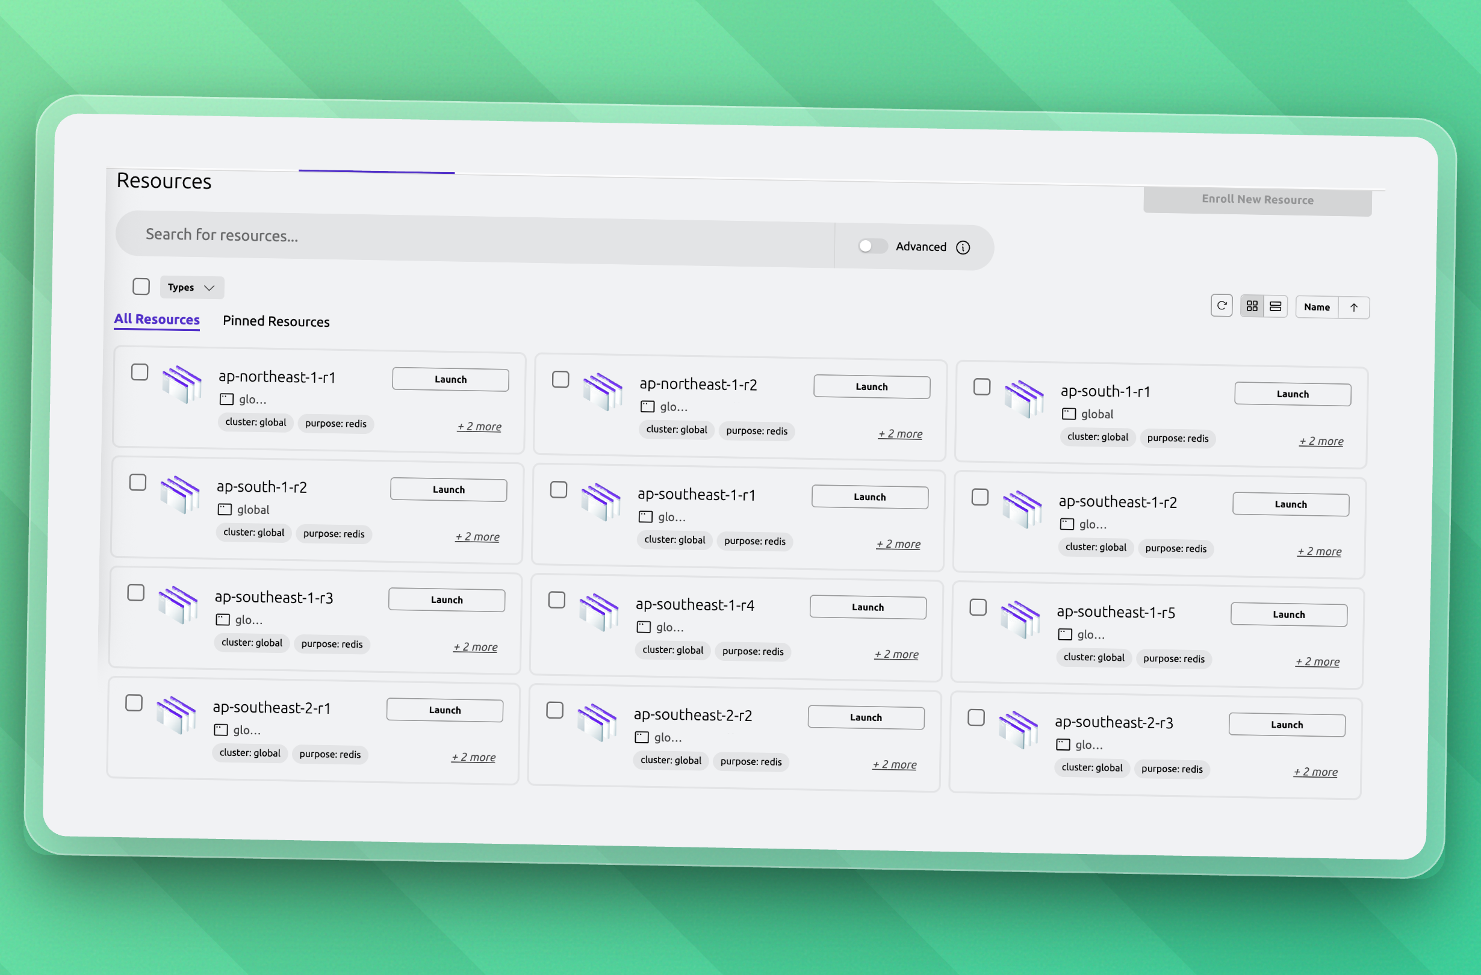Click the sort direction arrow icon
Viewport: 1481px width, 975px height.
1355,307
